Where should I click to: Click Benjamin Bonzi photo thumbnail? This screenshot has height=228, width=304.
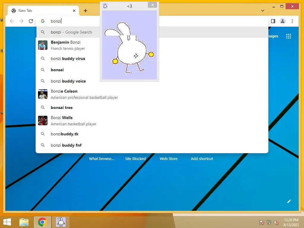coord(43,45)
